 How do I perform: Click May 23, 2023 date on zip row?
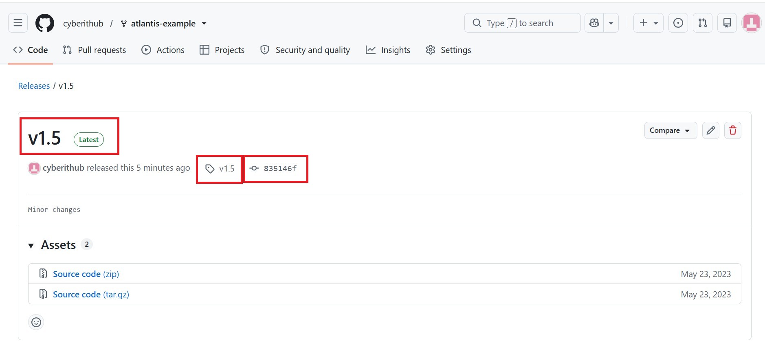click(x=706, y=274)
